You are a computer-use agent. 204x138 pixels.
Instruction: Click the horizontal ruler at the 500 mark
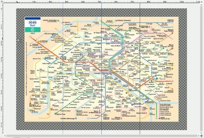(100, 2)
